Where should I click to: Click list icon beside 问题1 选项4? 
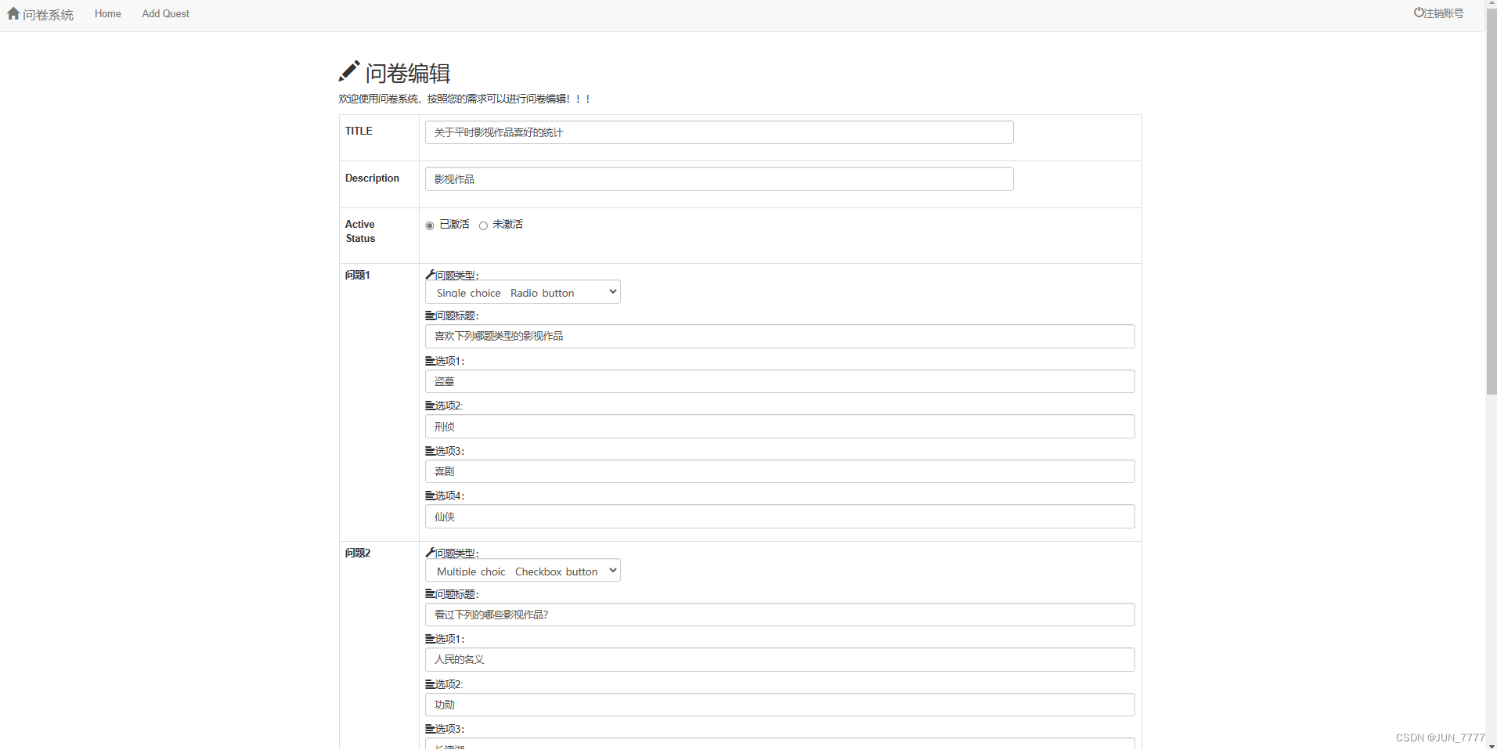click(430, 496)
